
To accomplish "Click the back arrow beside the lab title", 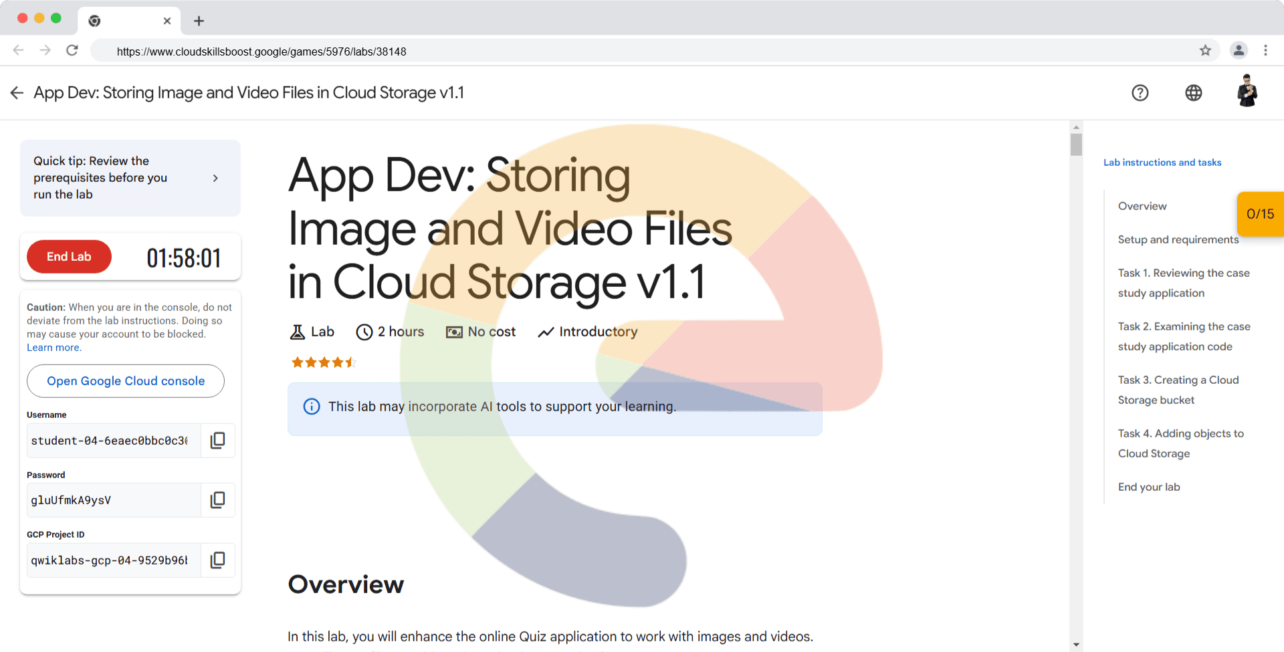I will (17, 93).
